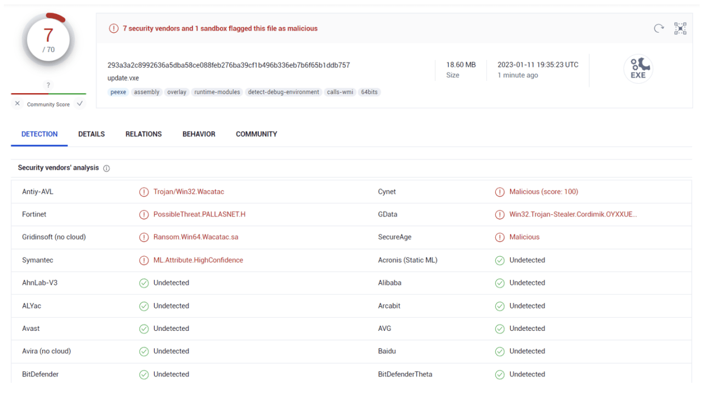The width and height of the screenshot is (702, 396).
Task: Click the green check icon for BitDefenderTheta
Action: click(500, 375)
